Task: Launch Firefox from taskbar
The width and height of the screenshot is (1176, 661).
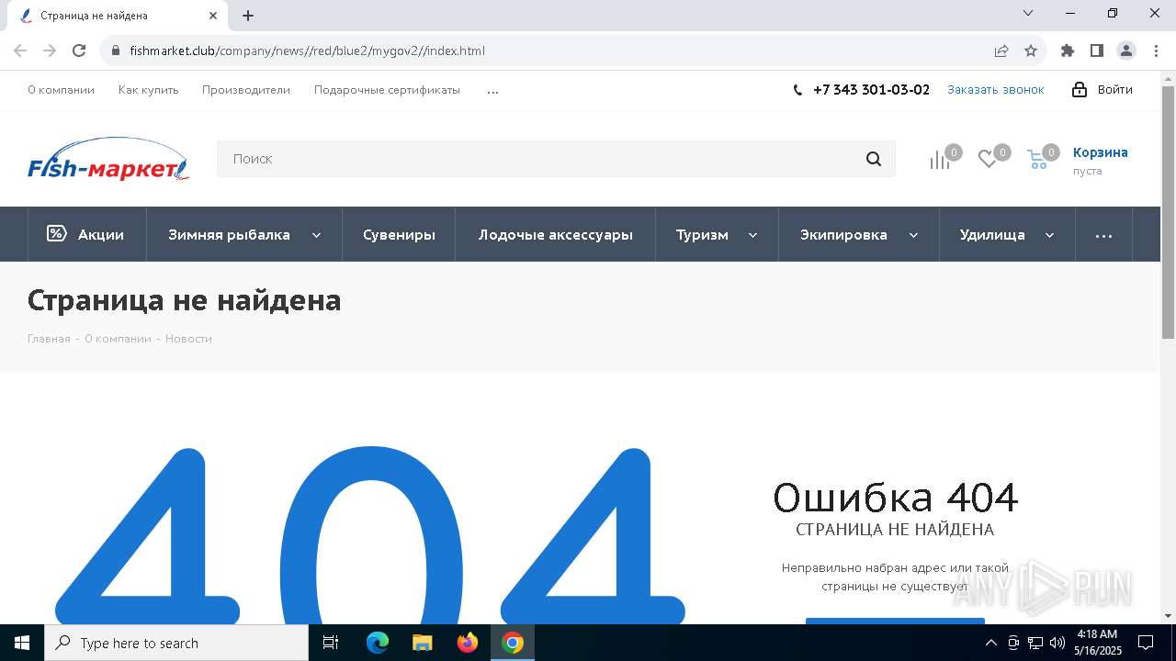Action: 468,643
